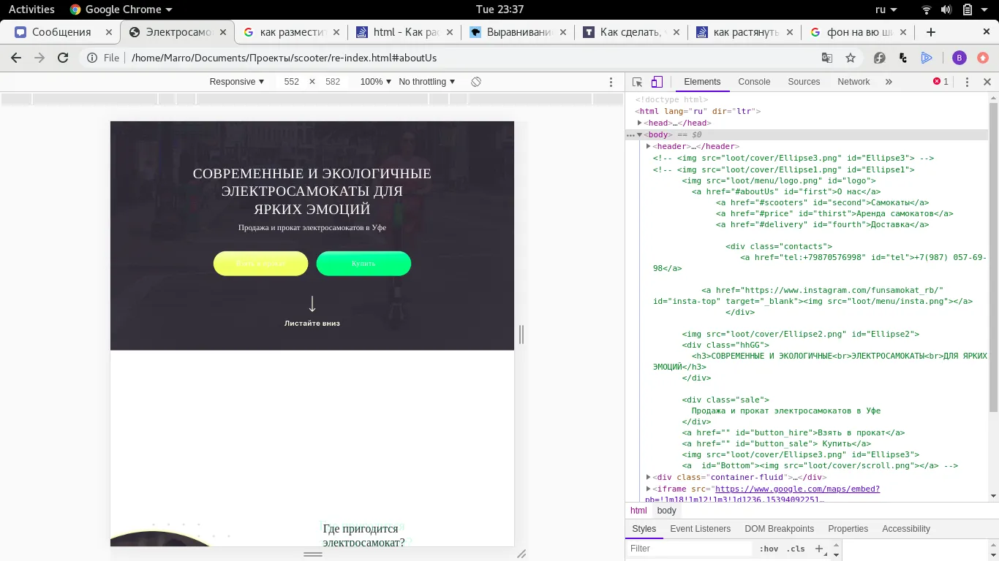
Task: Collapse the body element node
Action: click(x=640, y=134)
